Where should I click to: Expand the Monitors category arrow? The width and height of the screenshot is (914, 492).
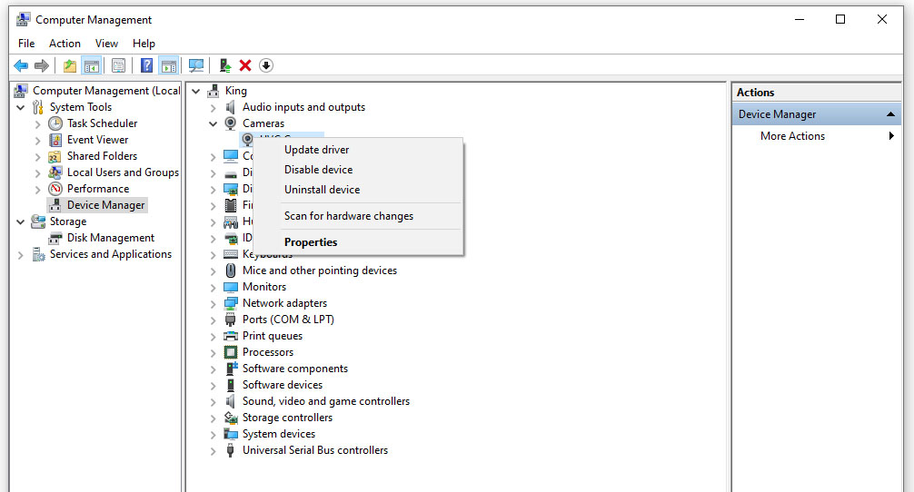click(213, 287)
